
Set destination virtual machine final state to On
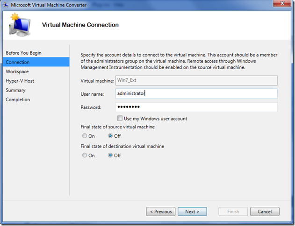(x=85, y=155)
